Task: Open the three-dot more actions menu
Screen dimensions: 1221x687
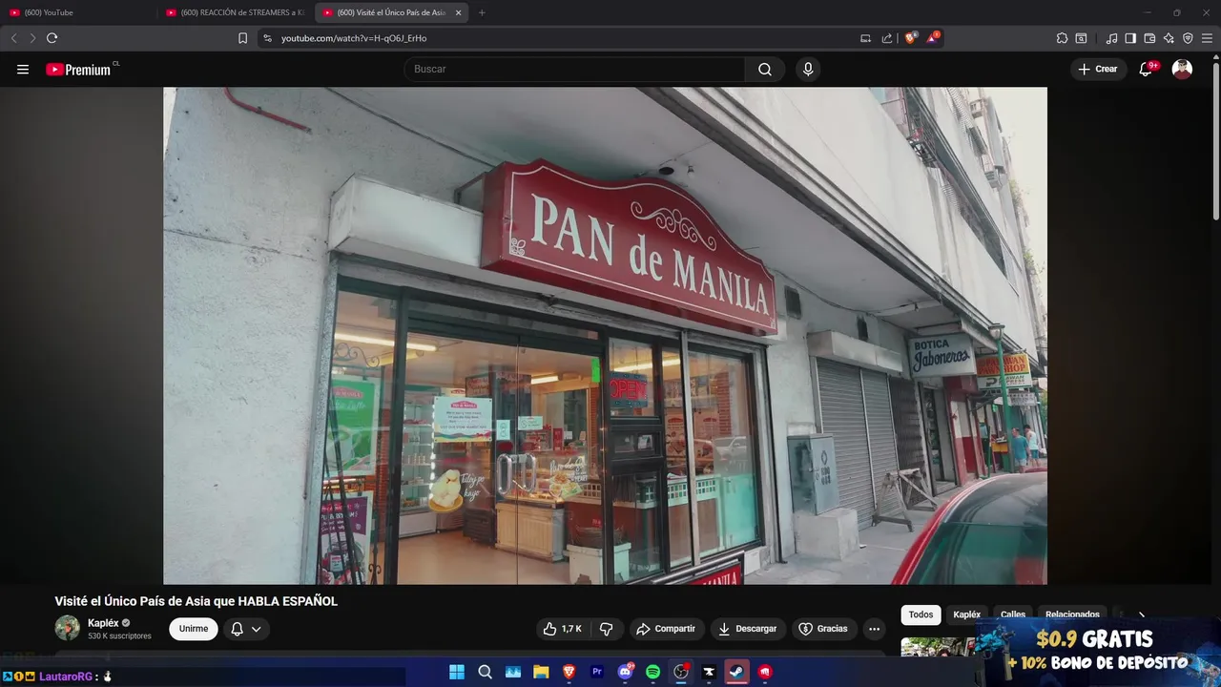Action: (x=874, y=629)
